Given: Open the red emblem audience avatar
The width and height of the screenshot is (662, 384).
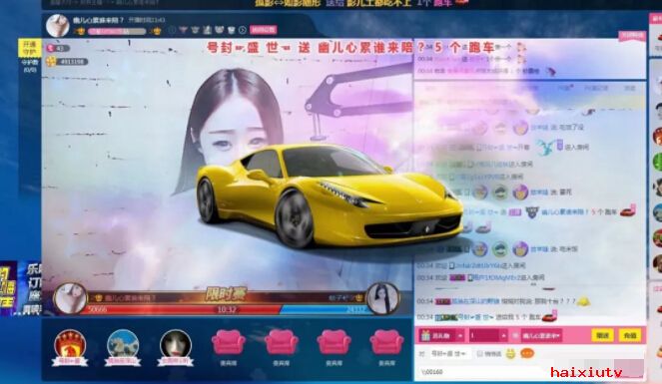Looking at the screenshot, I should tap(70, 347).
